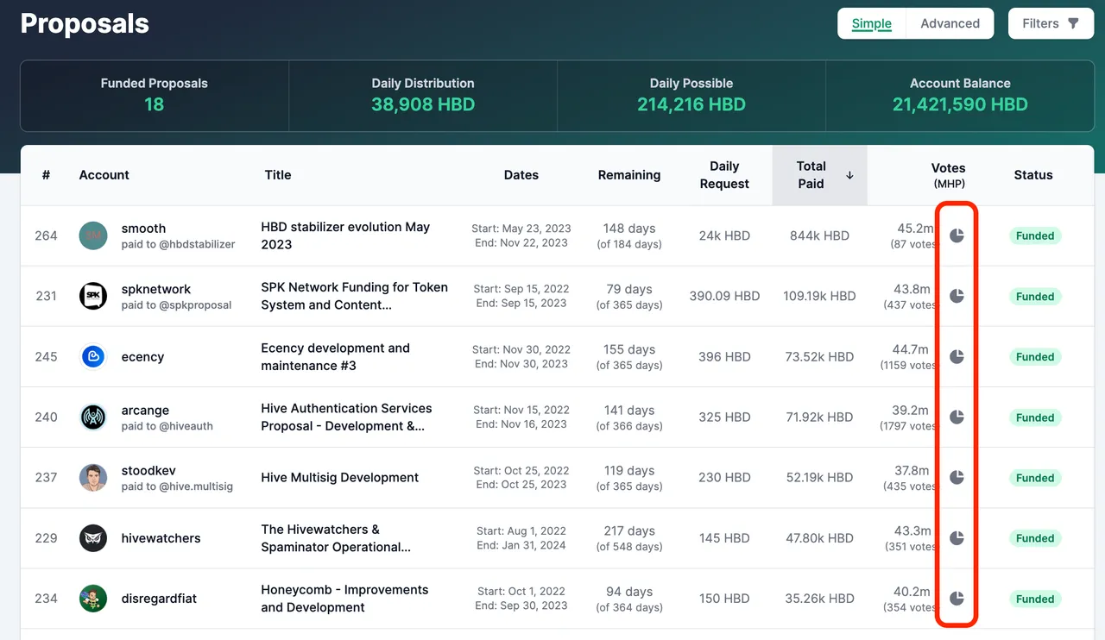
Task: Open spknetwork account link
Action: coord(156,289)
